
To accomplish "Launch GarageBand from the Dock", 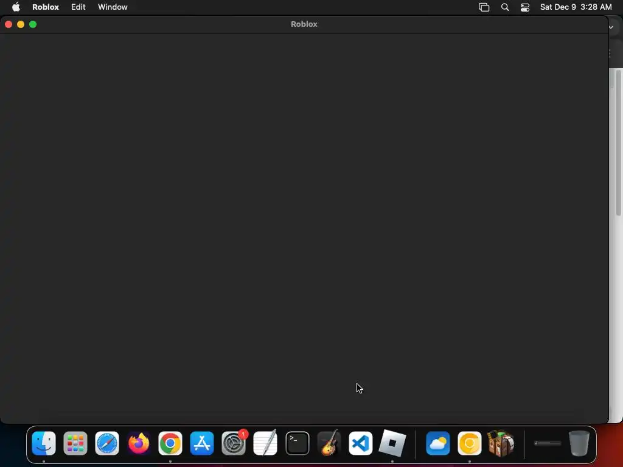I will pyautogui.click(x=329, y=443).
